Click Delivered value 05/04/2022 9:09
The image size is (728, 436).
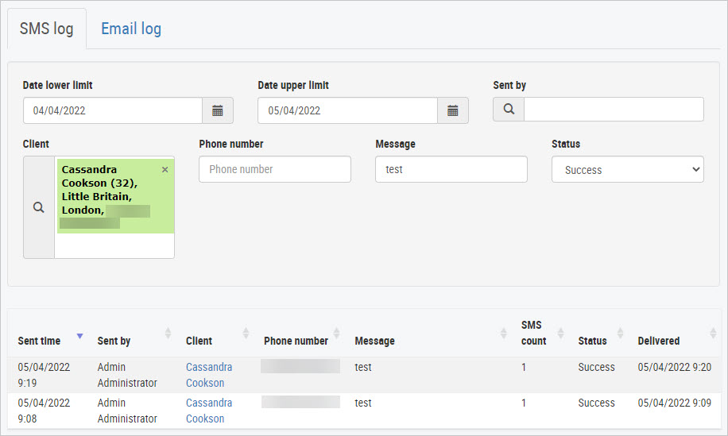click(x=674, y=403)
